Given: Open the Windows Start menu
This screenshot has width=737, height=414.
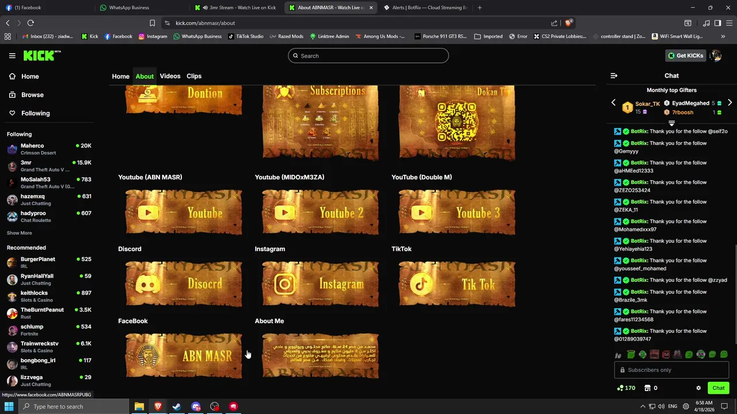Looking at the screenshot, I should (9, 407).
